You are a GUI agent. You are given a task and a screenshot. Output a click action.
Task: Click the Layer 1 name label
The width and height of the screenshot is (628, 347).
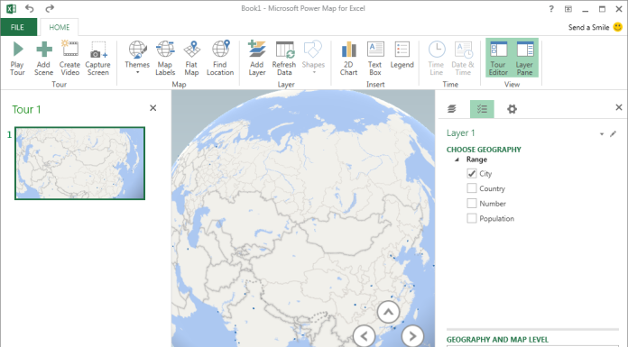(x=460, y=133)
